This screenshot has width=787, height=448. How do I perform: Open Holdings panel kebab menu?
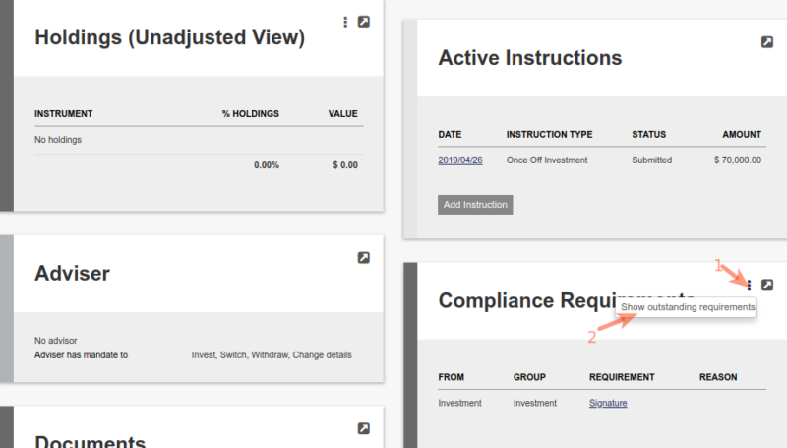(x=345, y=22)
